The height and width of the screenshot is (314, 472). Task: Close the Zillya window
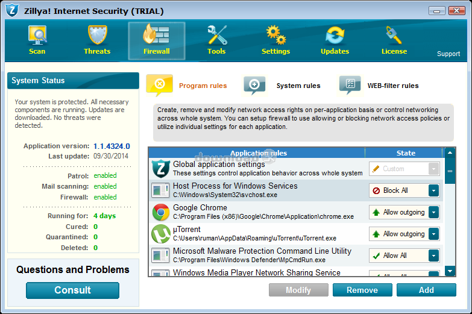[457, 11]
